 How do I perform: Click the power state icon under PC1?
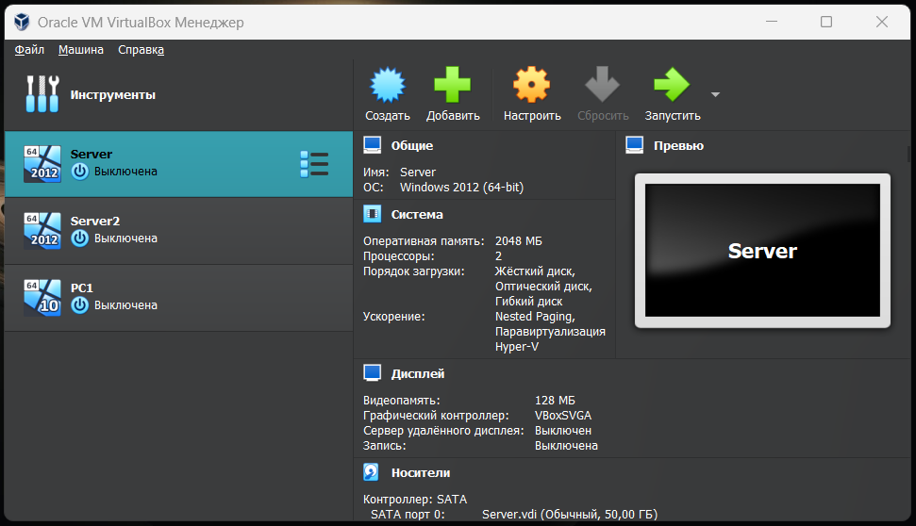click(80, 305)
